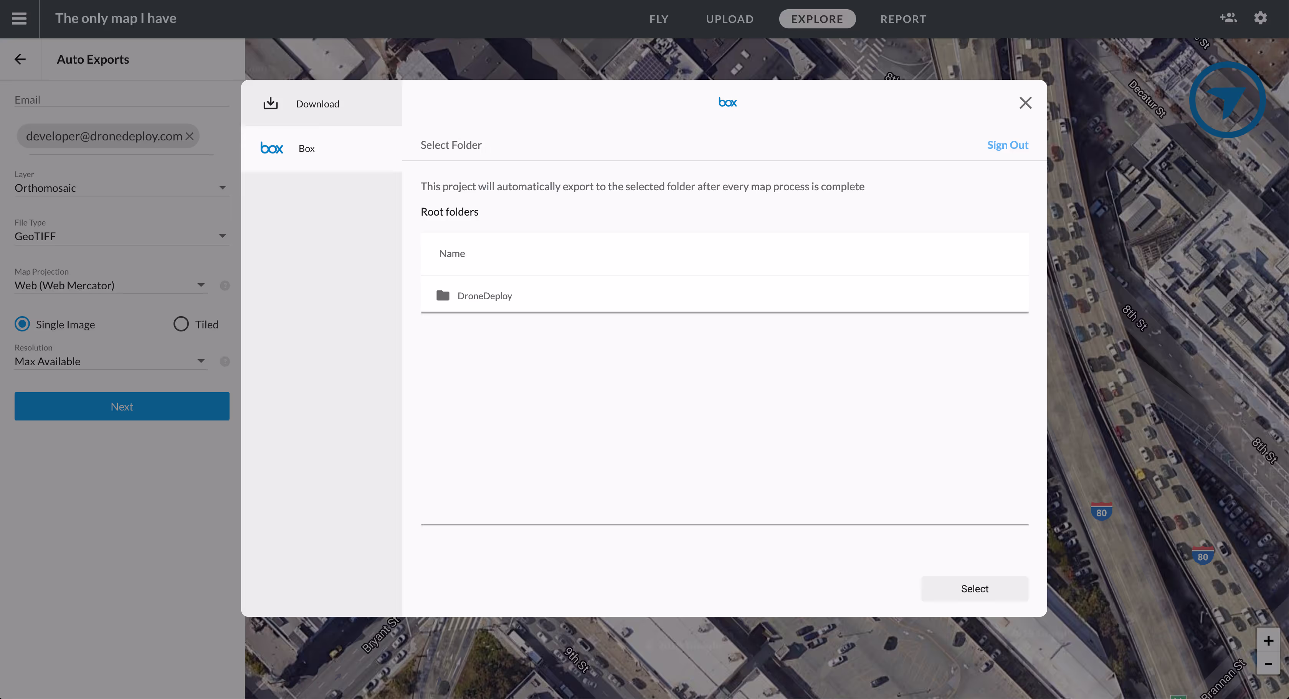The image size is (1289, 699).
Task: Select the Single Image radio option
Action: [23, 324]
